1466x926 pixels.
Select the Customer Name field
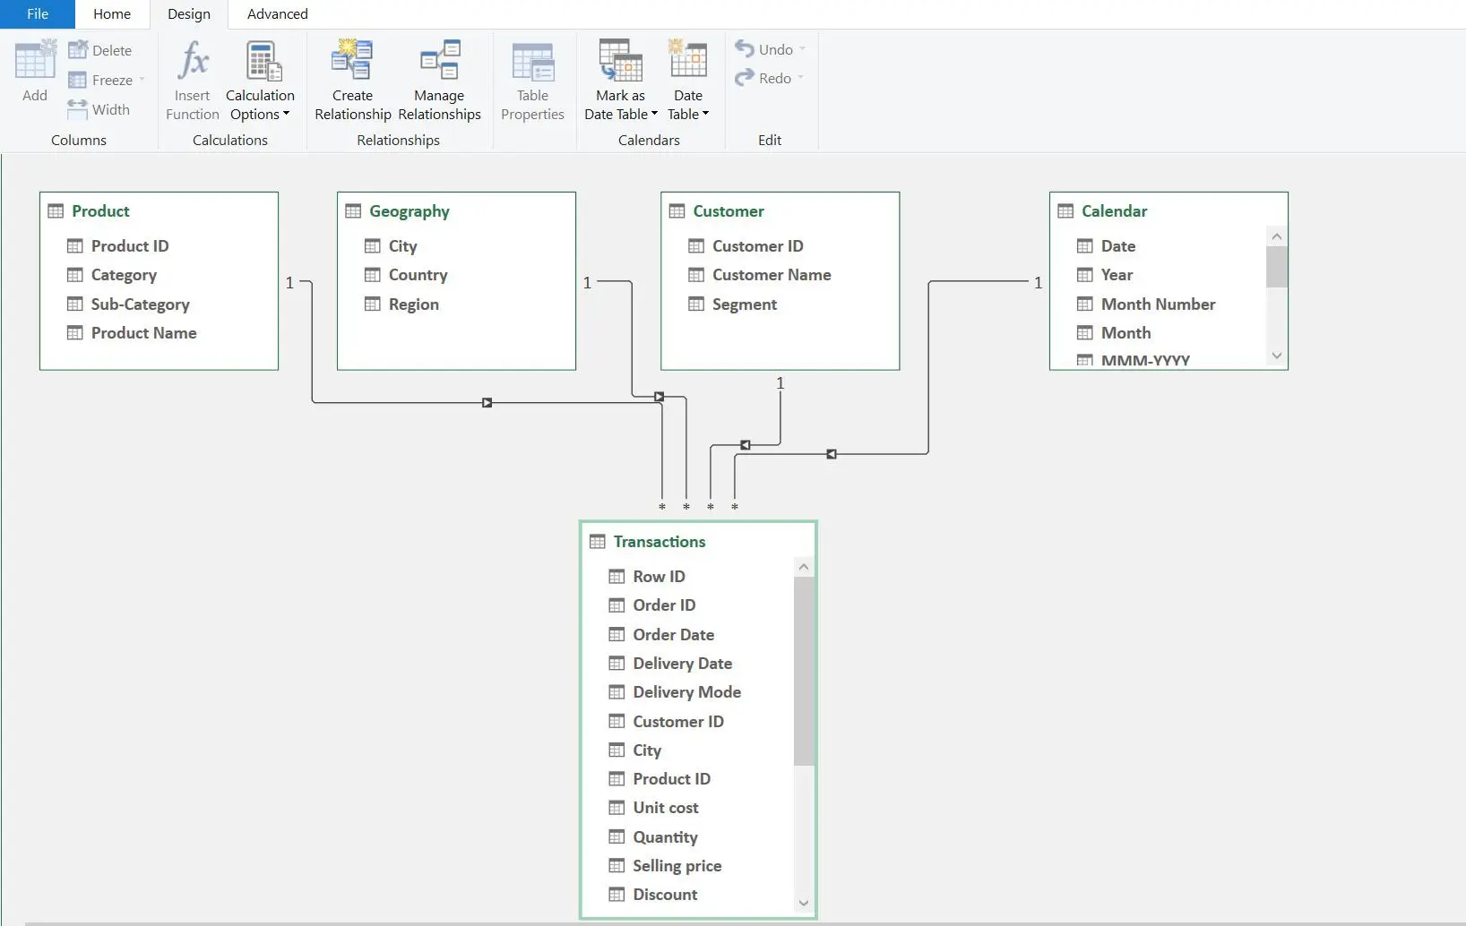772,275
